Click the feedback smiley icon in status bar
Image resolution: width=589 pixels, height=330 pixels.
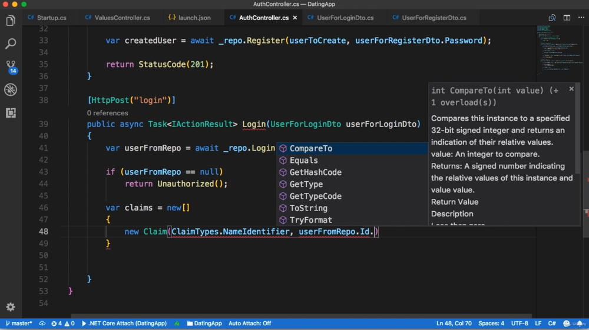(567, 324)
